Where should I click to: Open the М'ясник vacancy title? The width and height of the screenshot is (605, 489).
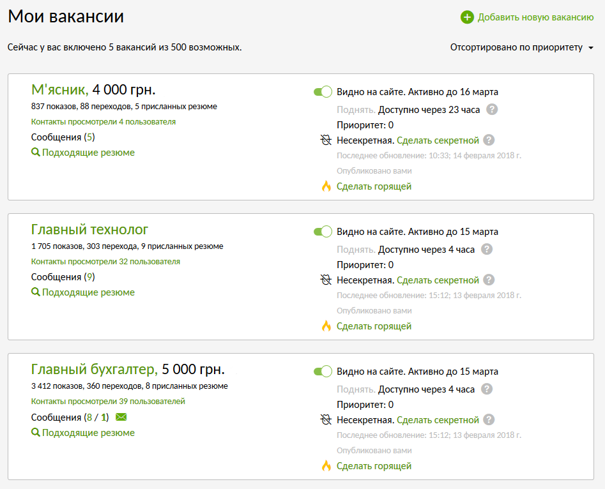[x=59, y=89]
